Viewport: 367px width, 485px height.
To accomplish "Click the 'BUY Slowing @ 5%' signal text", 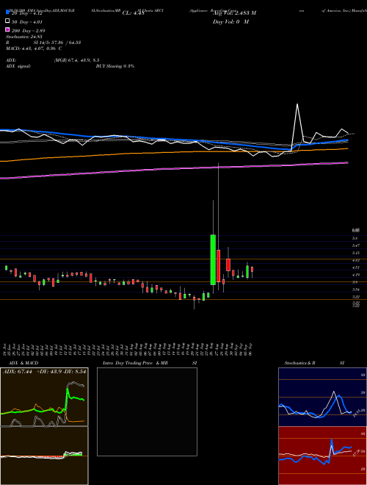I will (x=115, y=66).
